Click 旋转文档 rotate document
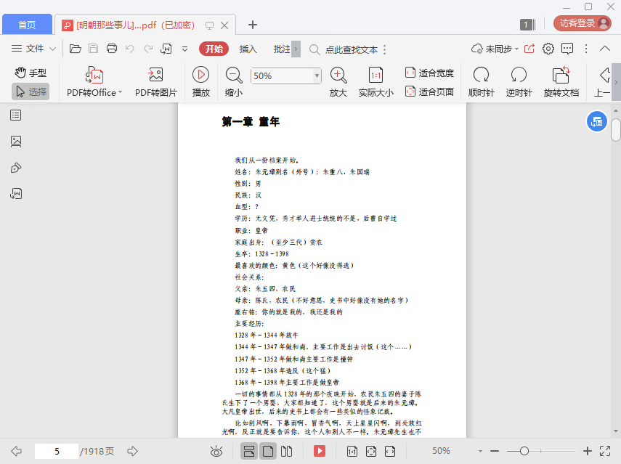The height and width of the screenshot is (464, 621). [x=561, y=82]
